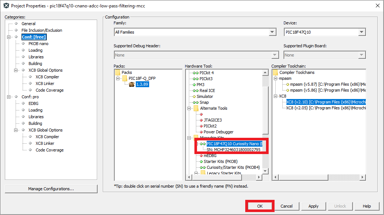This screenshot has width=384, height=215.
Task: Open the Device dropdown showing PIC18F47Q10
Action: pos(362,32)
